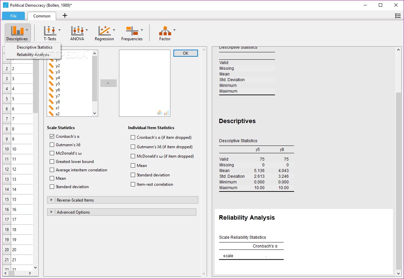Enable McDonald's ω scale statistic
Image resolution: width=404 pixels, height=279 pixels.
click(x=52, y=153)
